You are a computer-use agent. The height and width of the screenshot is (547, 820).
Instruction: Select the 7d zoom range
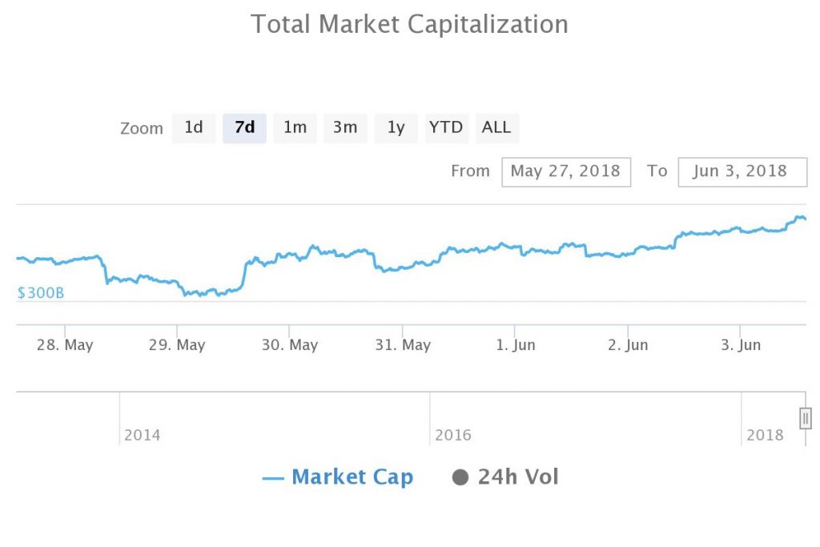click(244, 128)
